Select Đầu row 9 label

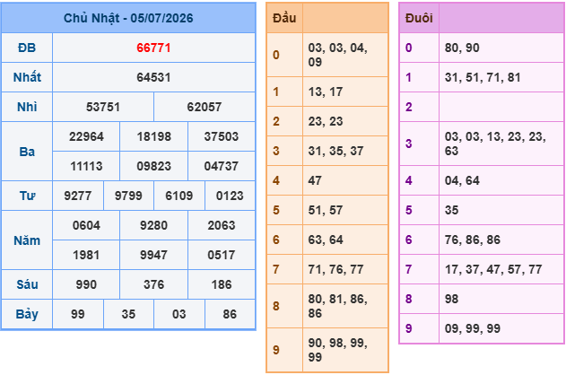coord(276,350)
